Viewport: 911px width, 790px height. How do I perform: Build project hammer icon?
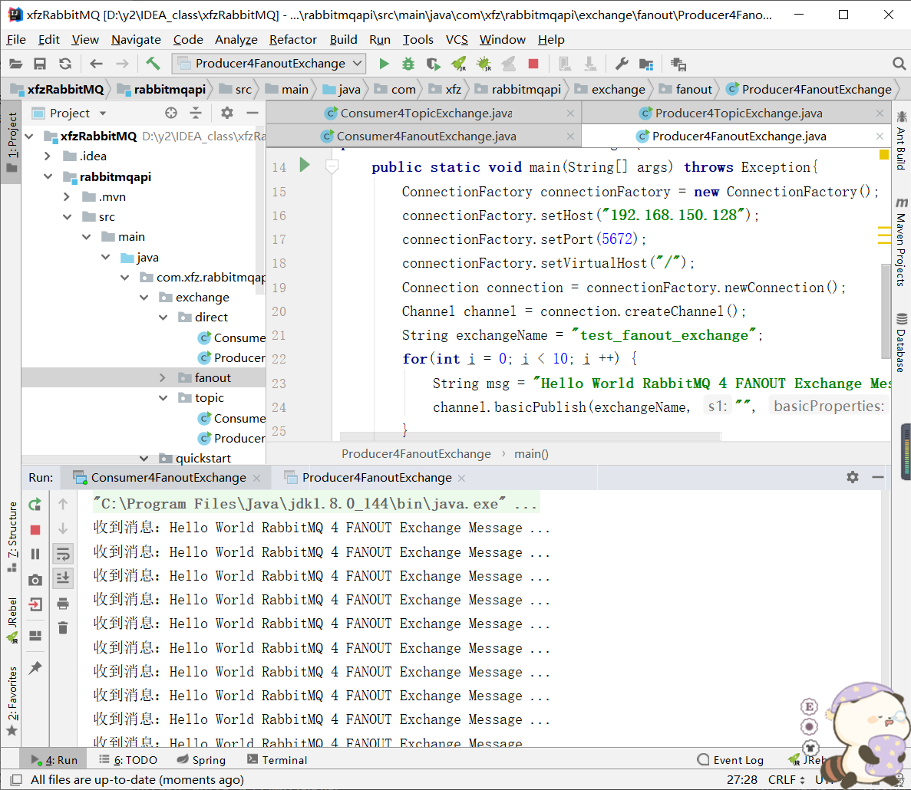pyautogui.click(x=153, y=63)
